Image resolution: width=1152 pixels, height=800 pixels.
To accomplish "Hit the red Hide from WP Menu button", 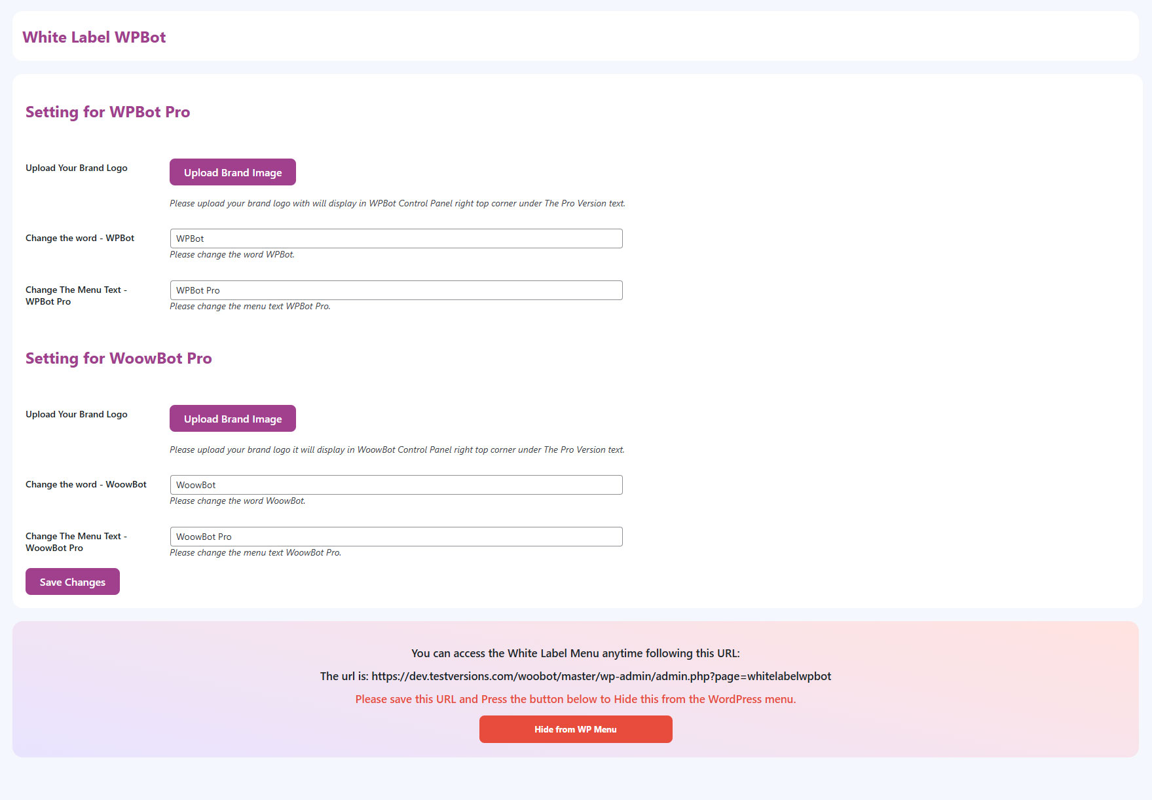I will click(575, 729).
